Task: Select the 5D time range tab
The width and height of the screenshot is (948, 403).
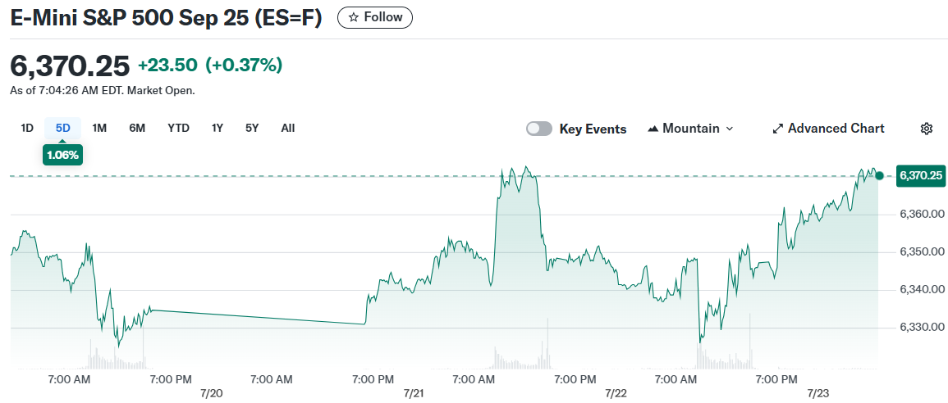Action: pos(63,128)
